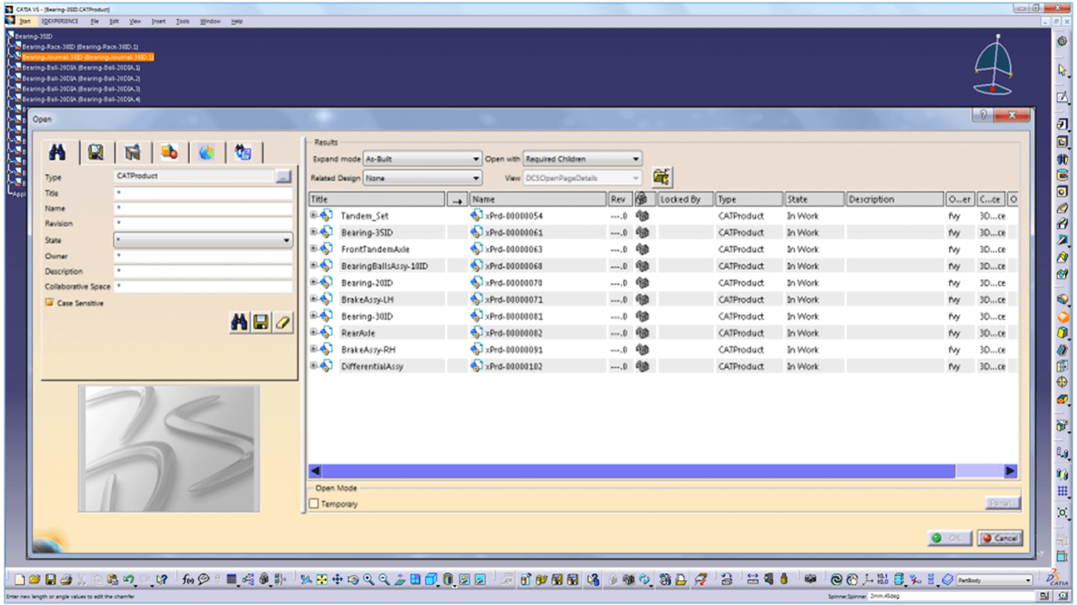Switch to the desk workspace tab
1077x605 pixels.
[x=132, y=152]
